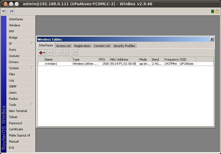The height and width of the screenshot is (154, 221).
Task: Sort by the Type column header
Action: [x=85, y=59]
